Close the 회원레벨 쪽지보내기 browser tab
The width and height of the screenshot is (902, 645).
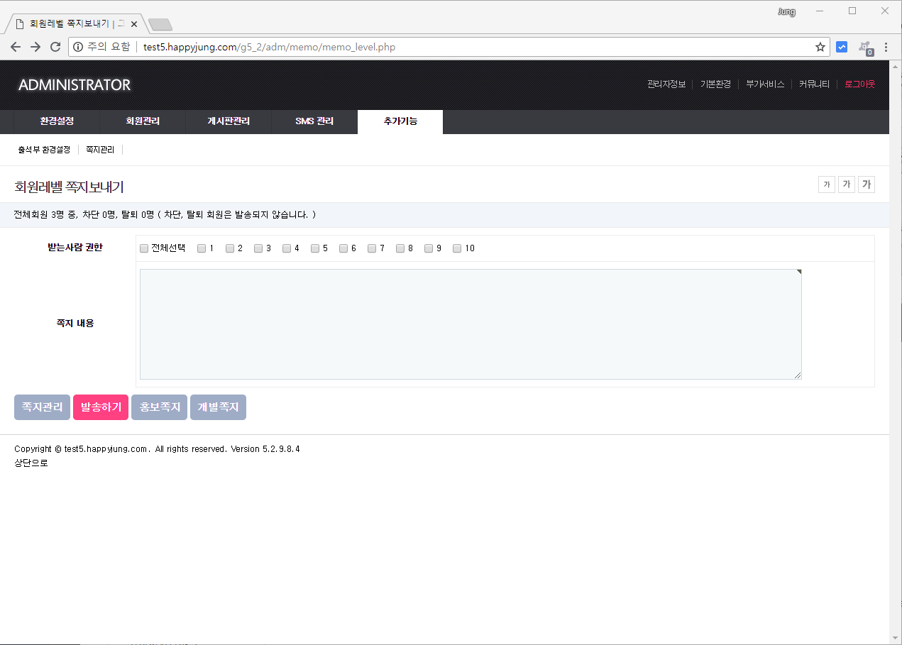[134, 24]
